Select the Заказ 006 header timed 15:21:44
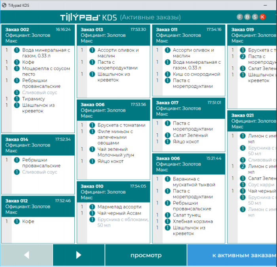Screen dimensions: 277x267 (x=189, y=164)
